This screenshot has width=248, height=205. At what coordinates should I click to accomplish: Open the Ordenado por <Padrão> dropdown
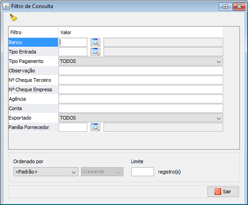[46, 172]
